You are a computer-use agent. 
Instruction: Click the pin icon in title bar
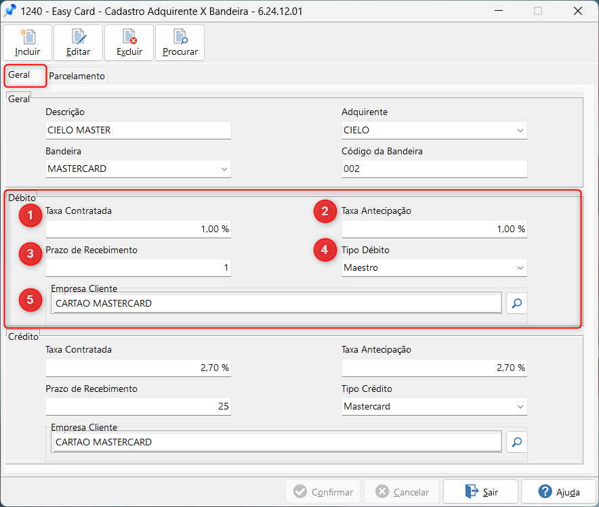[x=9, y=11]
